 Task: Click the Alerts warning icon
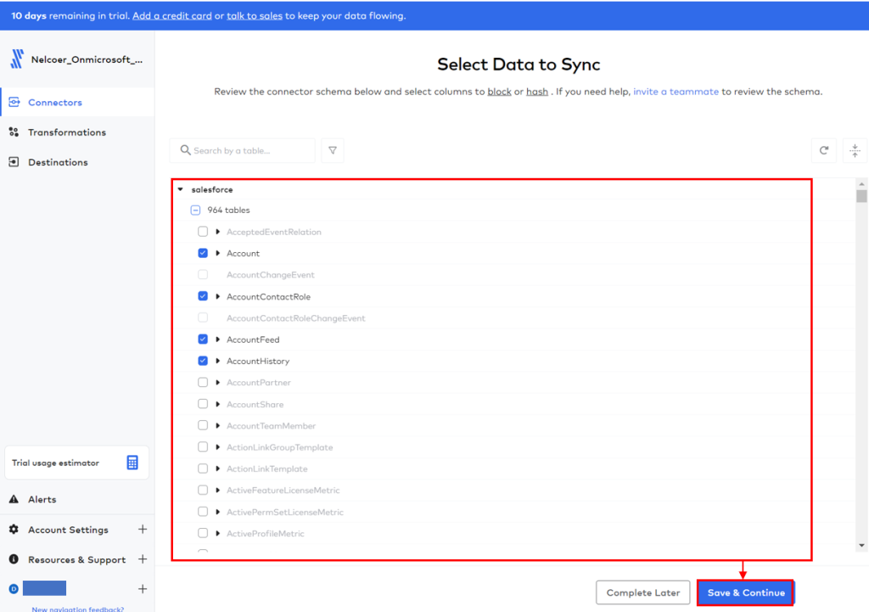14,499
